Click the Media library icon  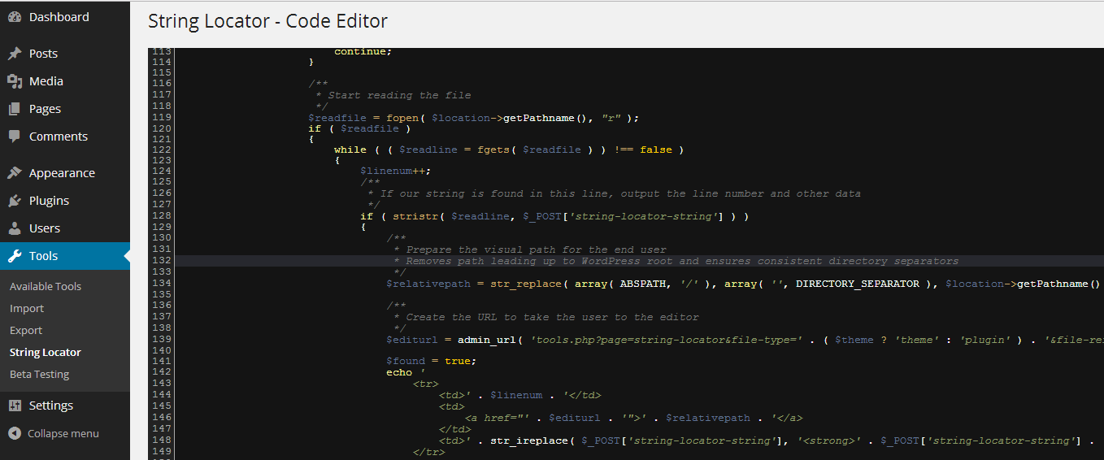[15, 81]
